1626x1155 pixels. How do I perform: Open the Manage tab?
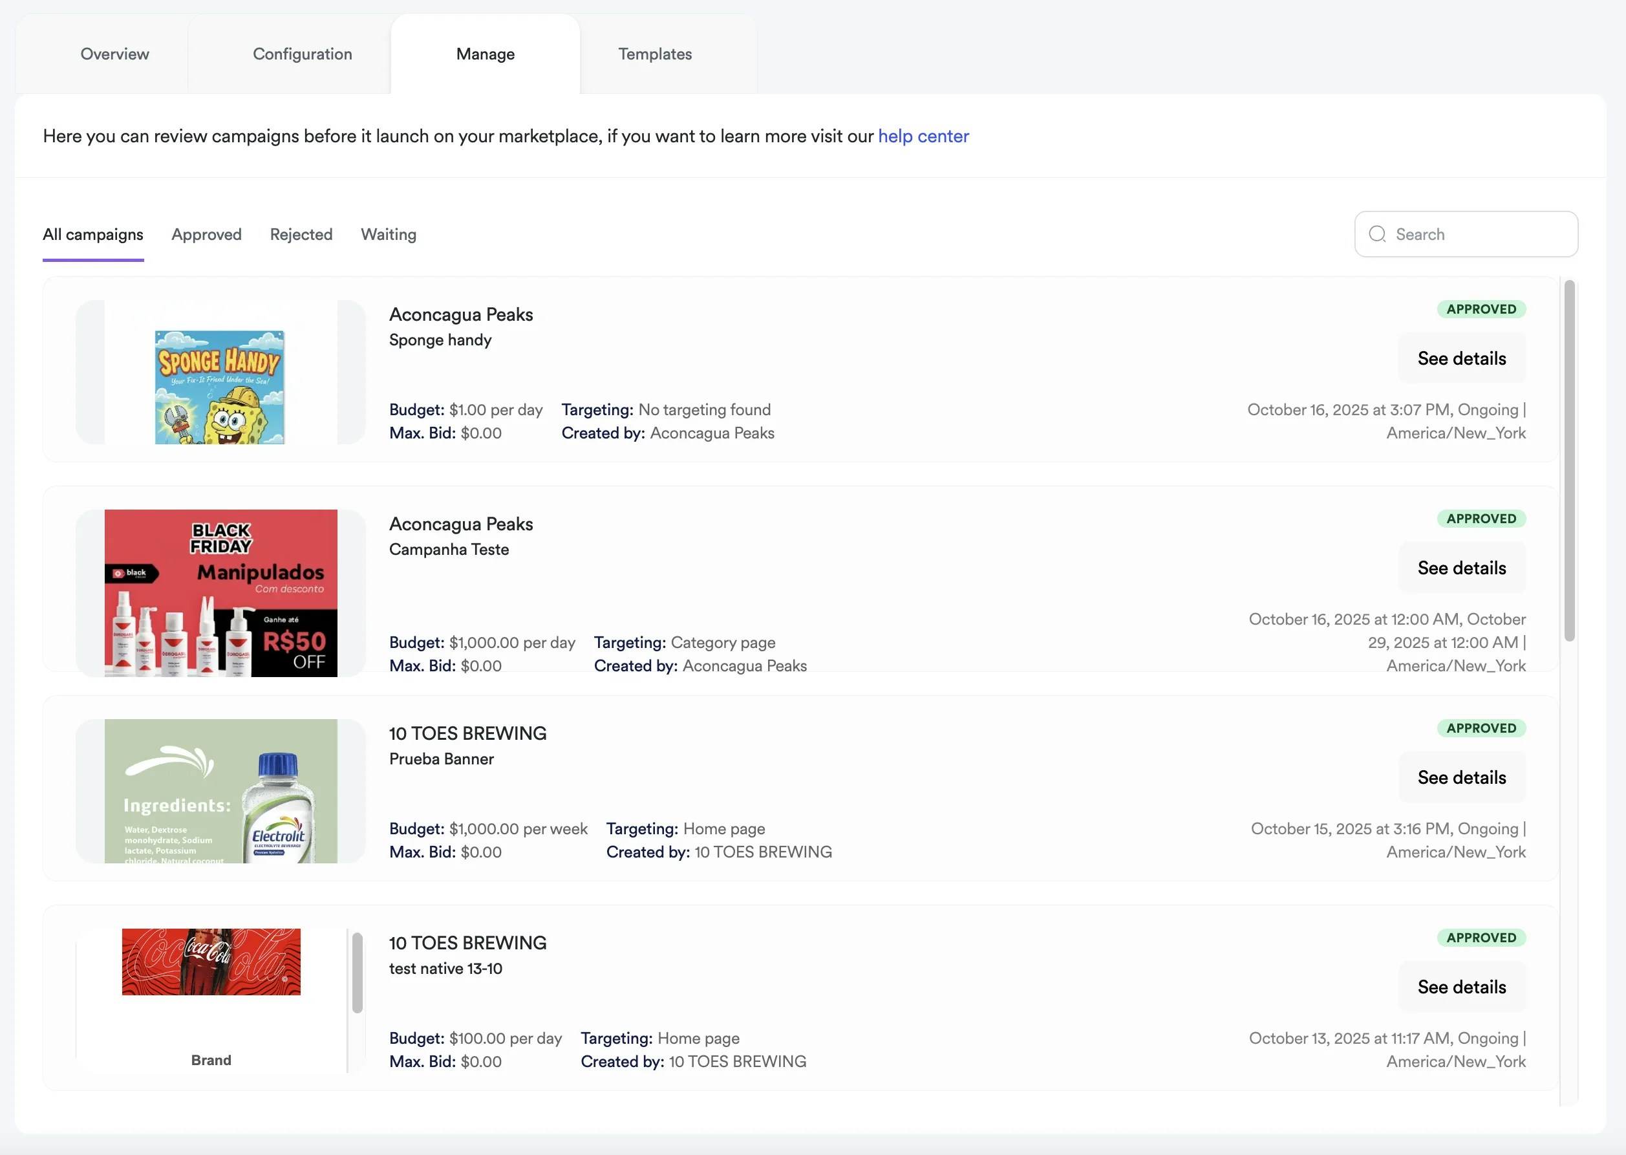pyautogui.click(x=485, y=53)
